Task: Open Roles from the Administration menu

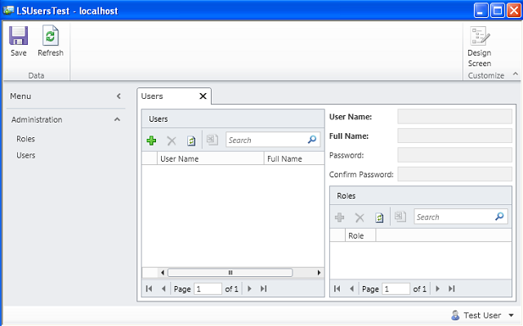Action: pyautogui.click(x=25, y=139)
